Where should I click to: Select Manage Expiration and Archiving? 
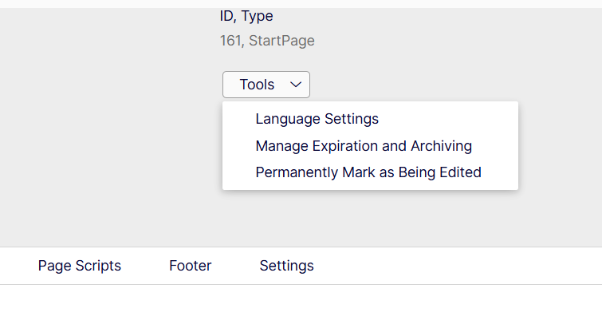pyautogui.click(x=364, y=146)
